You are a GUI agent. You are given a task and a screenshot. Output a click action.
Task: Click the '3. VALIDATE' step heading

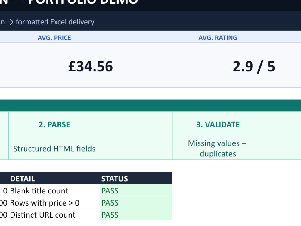218,125
